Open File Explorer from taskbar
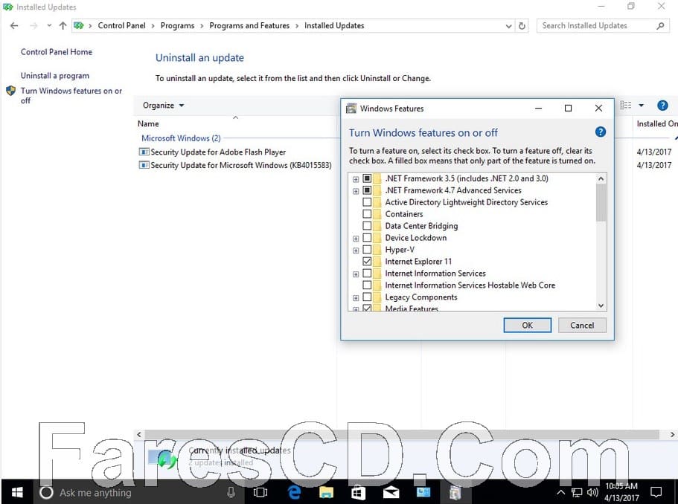The width and height of the screenshot is (678, 504). point(327,492)
